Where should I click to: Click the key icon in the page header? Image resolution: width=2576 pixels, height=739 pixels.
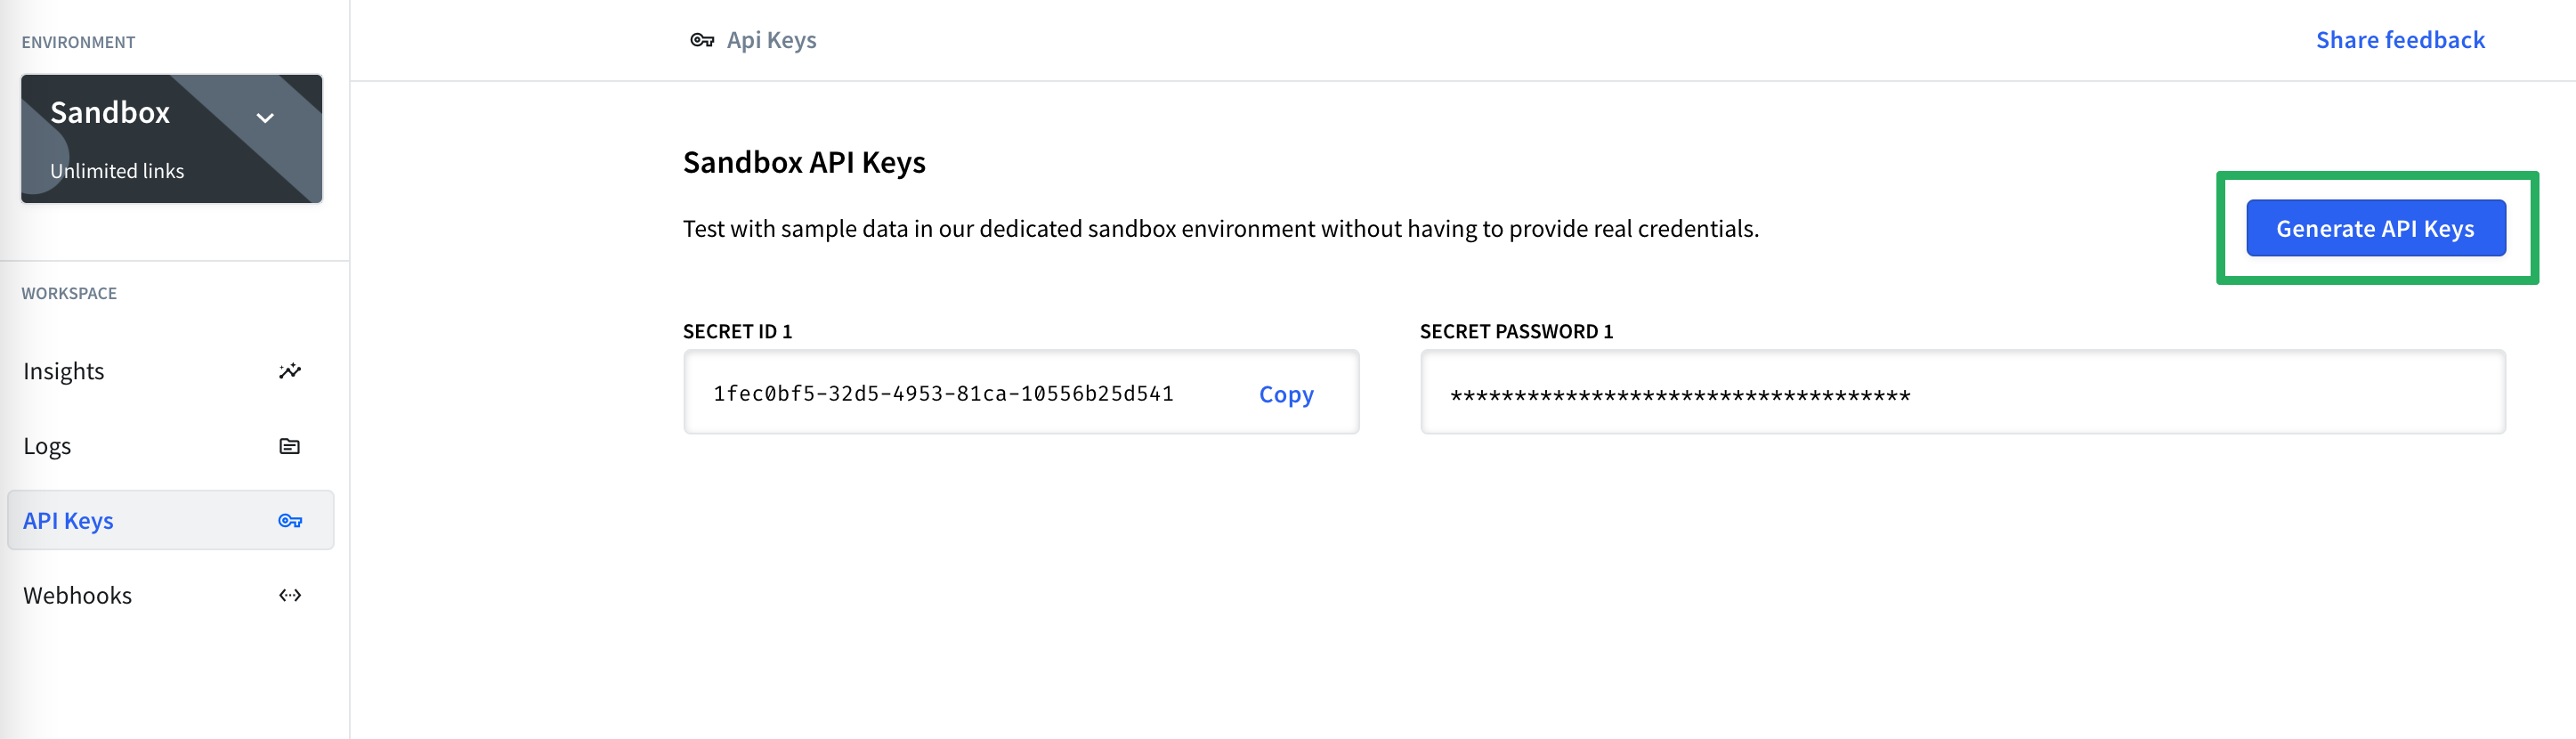[x=702, y=40]
